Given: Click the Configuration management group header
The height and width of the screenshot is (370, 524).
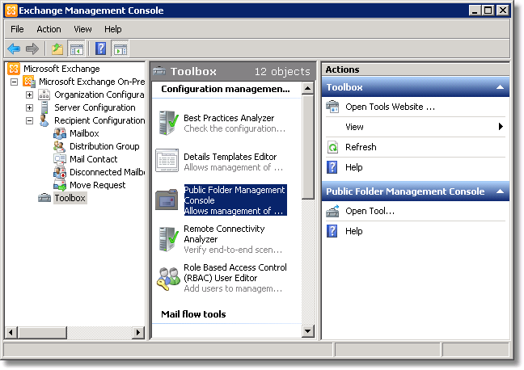Looking at the screenshot, I should pyautogui.click(x=226, y=89).
